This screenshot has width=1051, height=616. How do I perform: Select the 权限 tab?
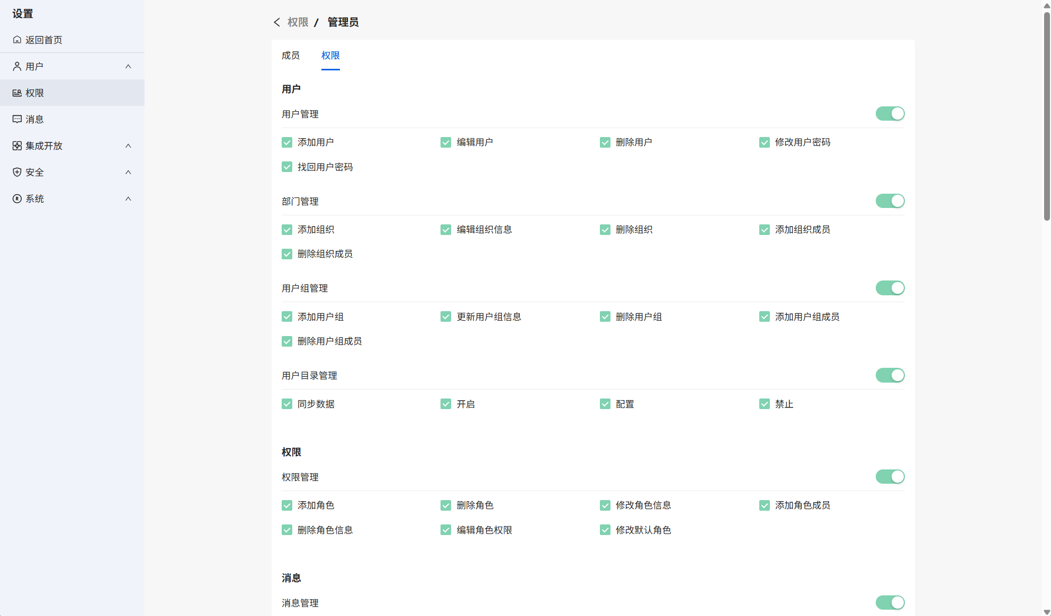point(330,56)
